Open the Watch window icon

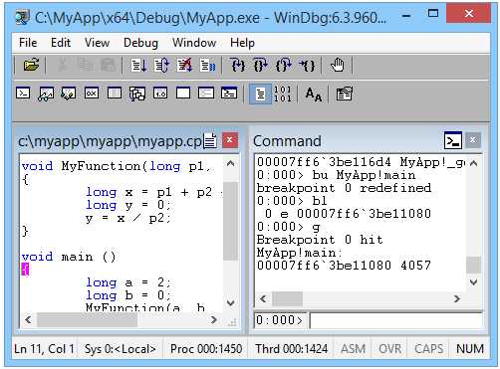pyautogui.click(x=46, y=93)
